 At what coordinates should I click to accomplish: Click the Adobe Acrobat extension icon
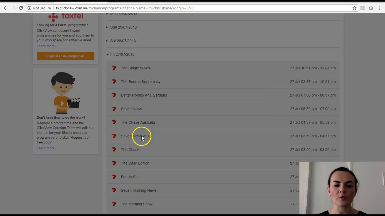[363, 8]
